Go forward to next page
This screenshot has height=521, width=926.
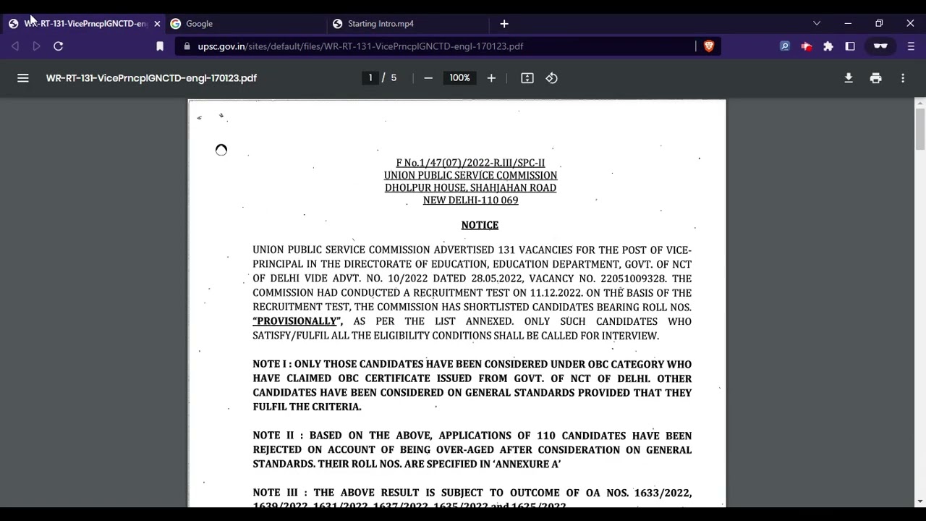click(36, 46)
